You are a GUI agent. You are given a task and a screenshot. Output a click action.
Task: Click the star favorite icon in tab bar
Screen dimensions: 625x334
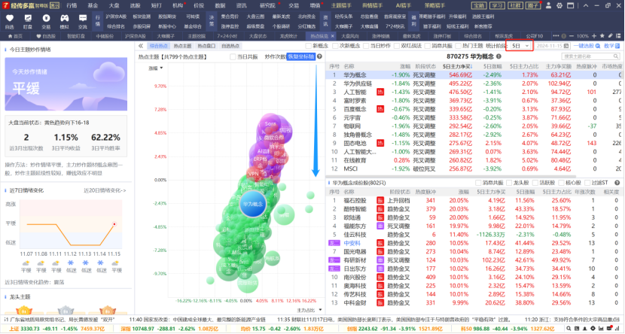tap(602, 36)
